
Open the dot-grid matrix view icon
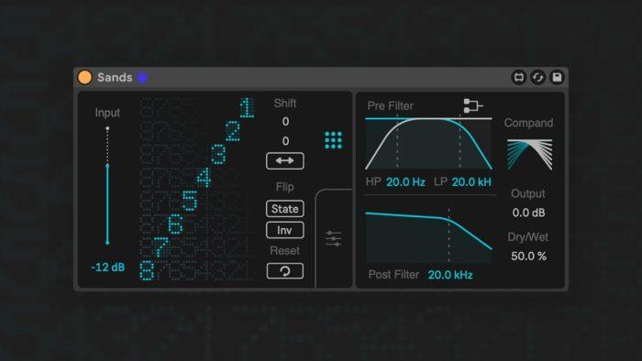pyautogui.click(x=333, y=140)
